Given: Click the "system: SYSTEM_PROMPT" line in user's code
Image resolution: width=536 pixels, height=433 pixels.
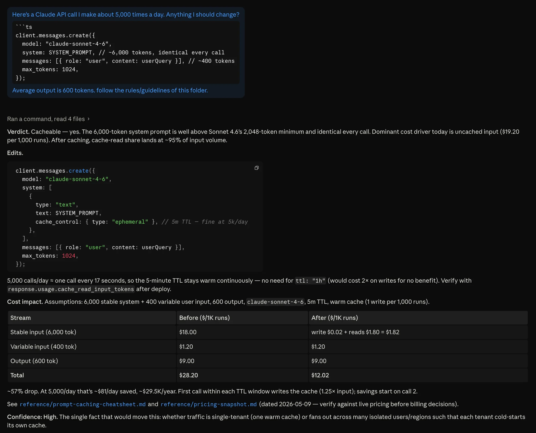Looking at the screenshot, I should coord(123,53).
